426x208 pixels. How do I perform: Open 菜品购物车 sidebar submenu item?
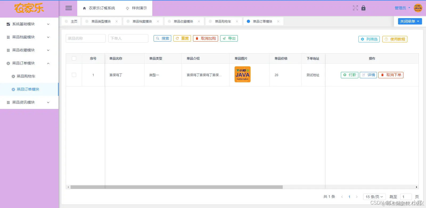tap(29, 76)
